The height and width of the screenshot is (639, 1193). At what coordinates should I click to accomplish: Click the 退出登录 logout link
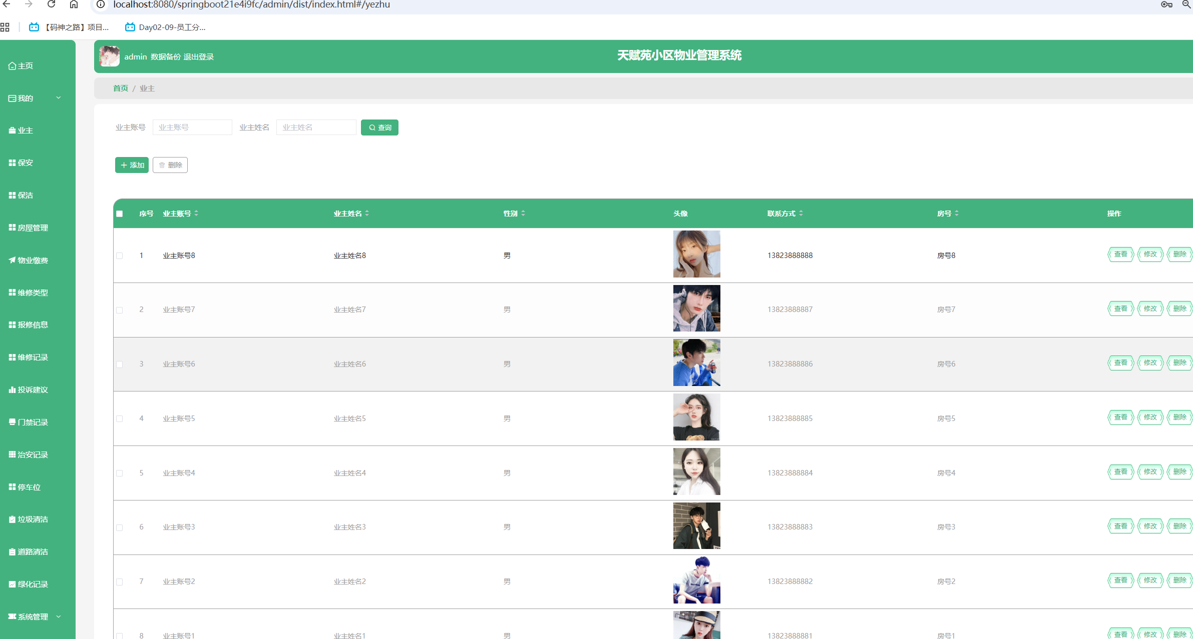coord(198,57)
